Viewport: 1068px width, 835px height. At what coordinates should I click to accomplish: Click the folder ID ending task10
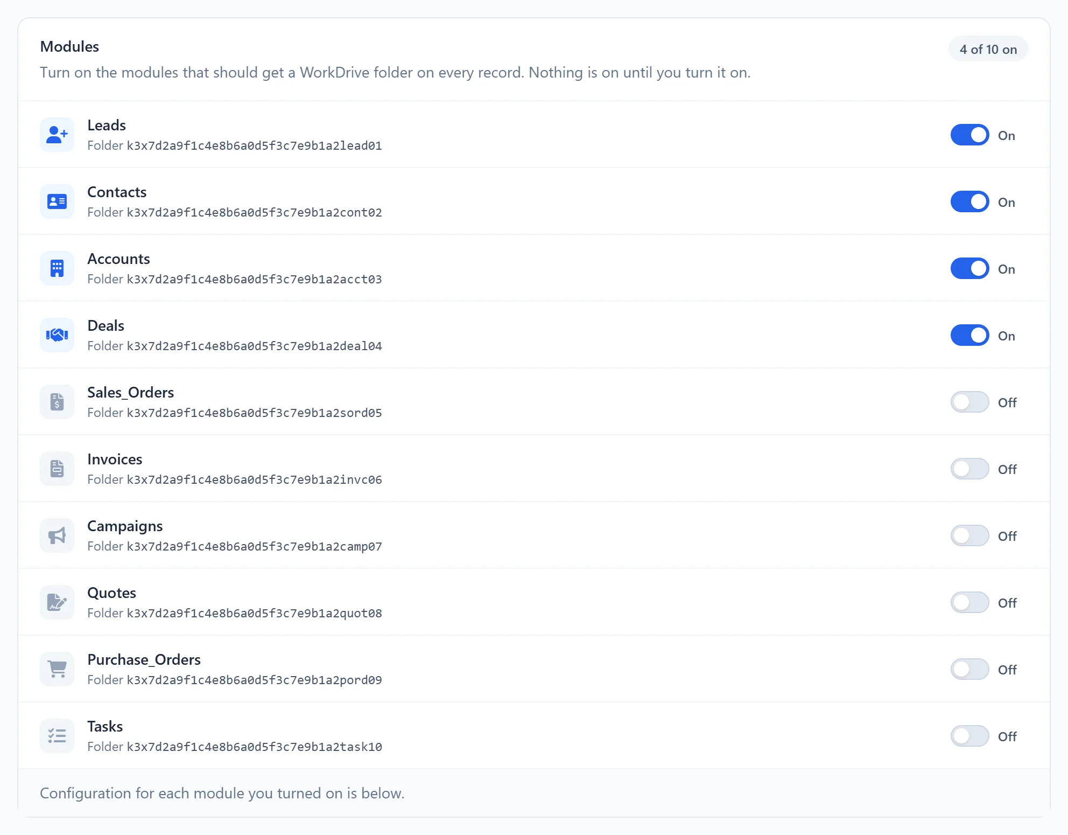[254, 747]
